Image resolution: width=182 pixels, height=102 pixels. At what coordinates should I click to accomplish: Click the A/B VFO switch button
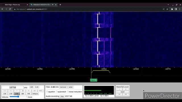tap(32, 87)
